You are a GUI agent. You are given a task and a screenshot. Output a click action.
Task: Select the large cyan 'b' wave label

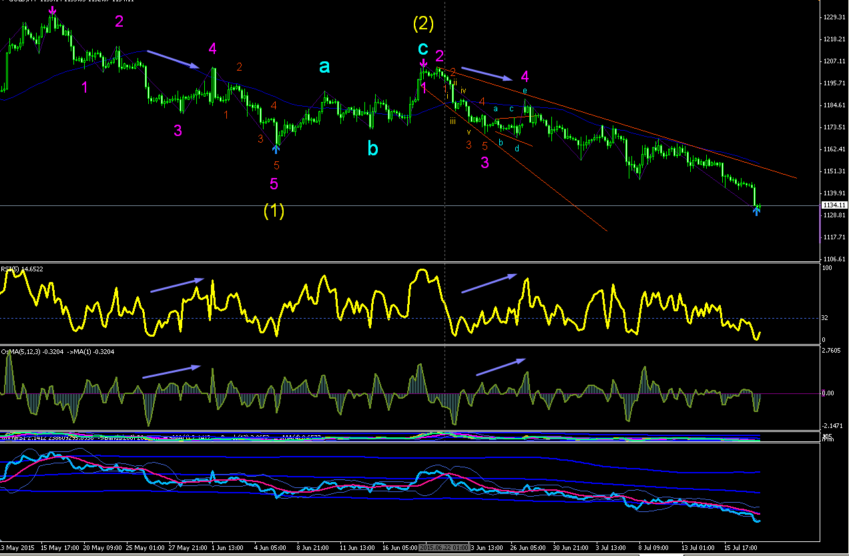tap(372, 147)
